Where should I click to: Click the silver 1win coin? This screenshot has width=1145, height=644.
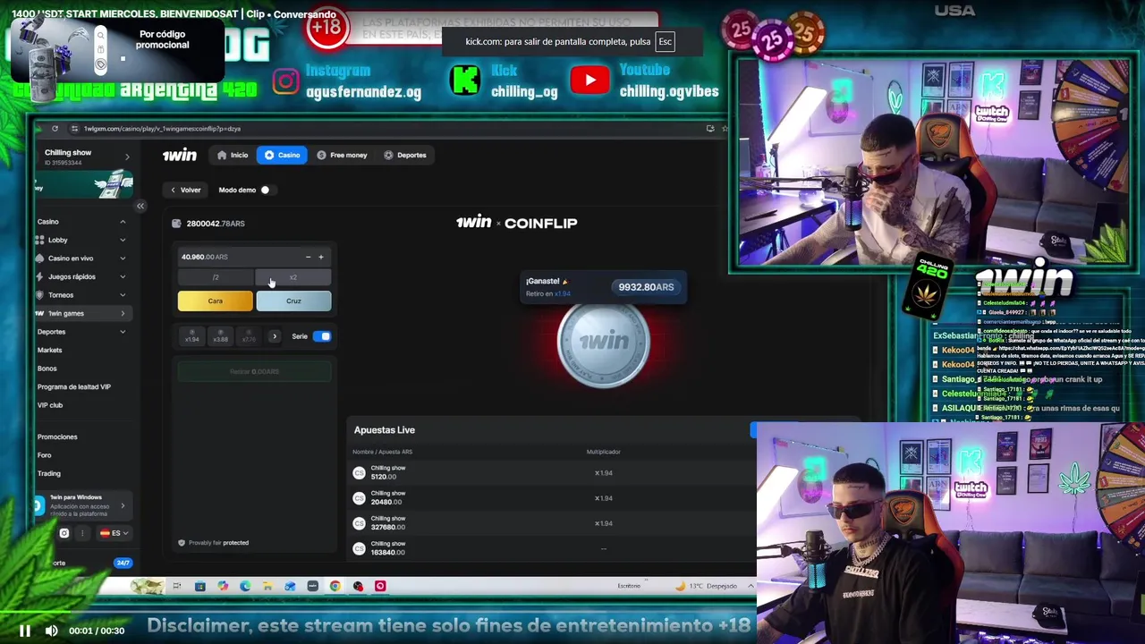tap(604, 343)
